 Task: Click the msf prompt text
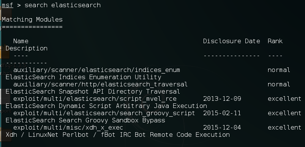coord(7,5)
